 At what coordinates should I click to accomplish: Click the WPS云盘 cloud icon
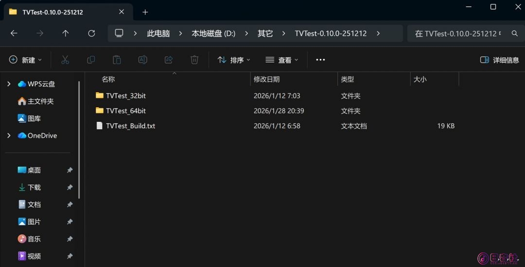[x=22, y=84]
